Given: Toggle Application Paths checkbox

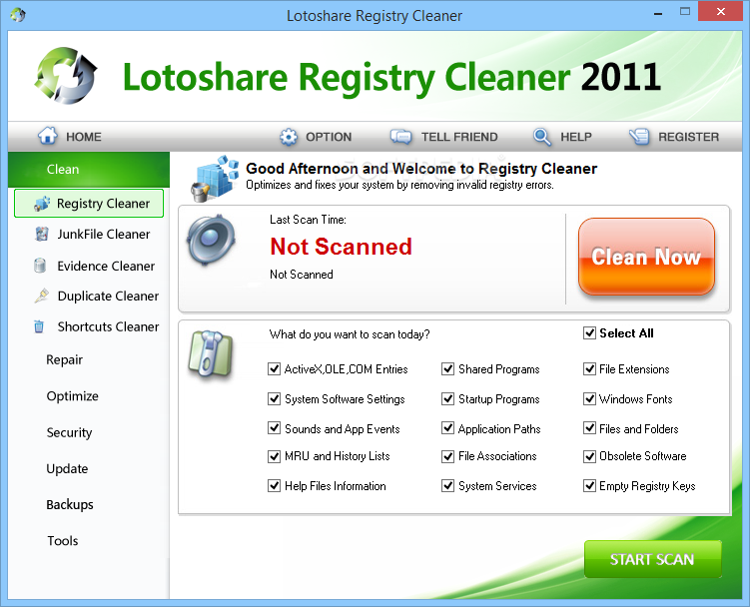Looking at the screenshot, I should click(447, 428).
